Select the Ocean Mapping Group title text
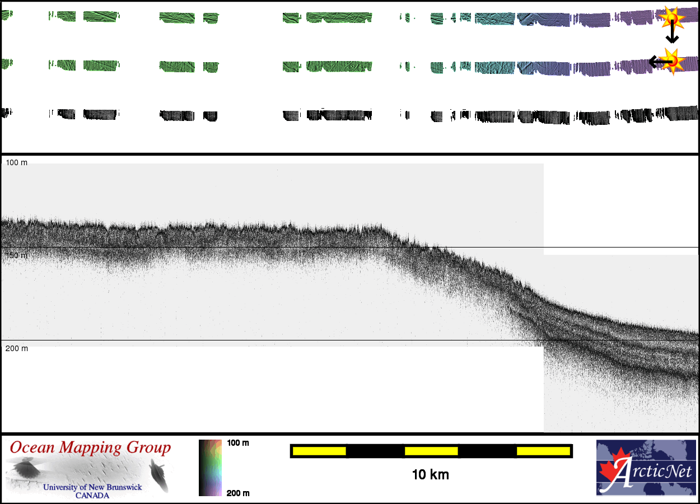Screen dimensions: 700x504 pyautogui.click(x=90, y=448)
